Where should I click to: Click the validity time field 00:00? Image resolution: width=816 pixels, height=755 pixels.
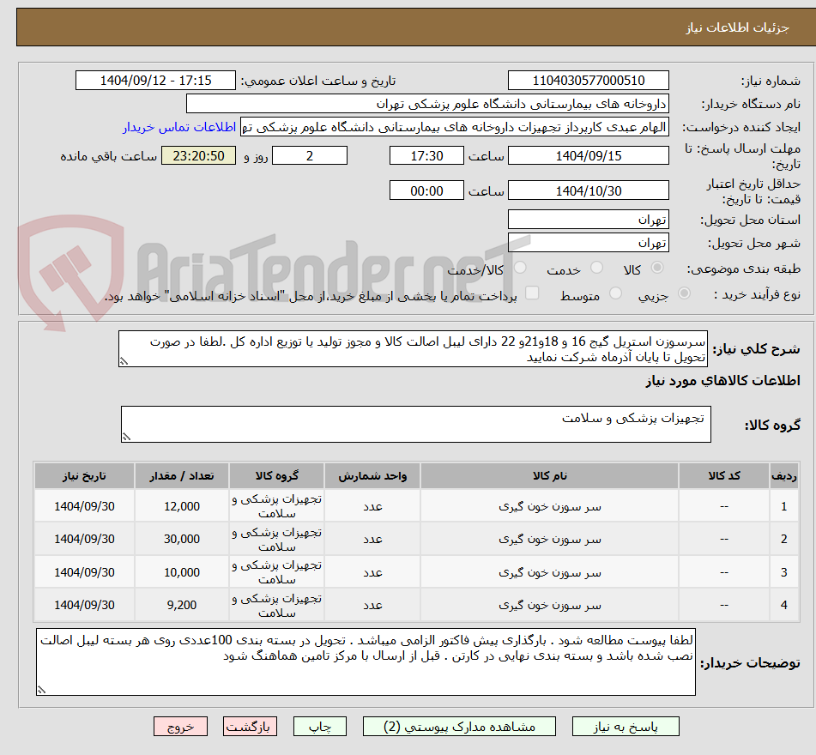click(426, 190)
